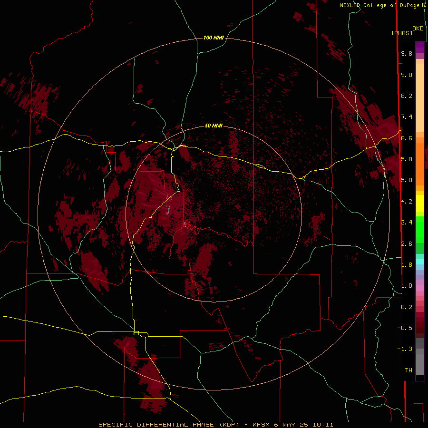Click the Specific Differential Phase (KDP) title text
Image resolution: width=428 pixels, height=428 pixels.
pos(170,425)
